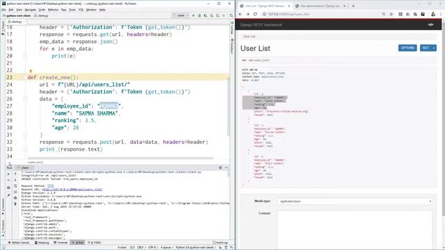Screen dimensions: 445x250
Task: Bookmark this page with the star icon
Action: pos(391,14)
